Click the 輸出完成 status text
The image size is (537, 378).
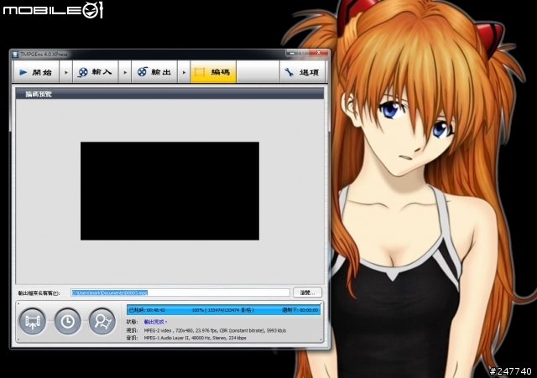[x=155, y=322]
